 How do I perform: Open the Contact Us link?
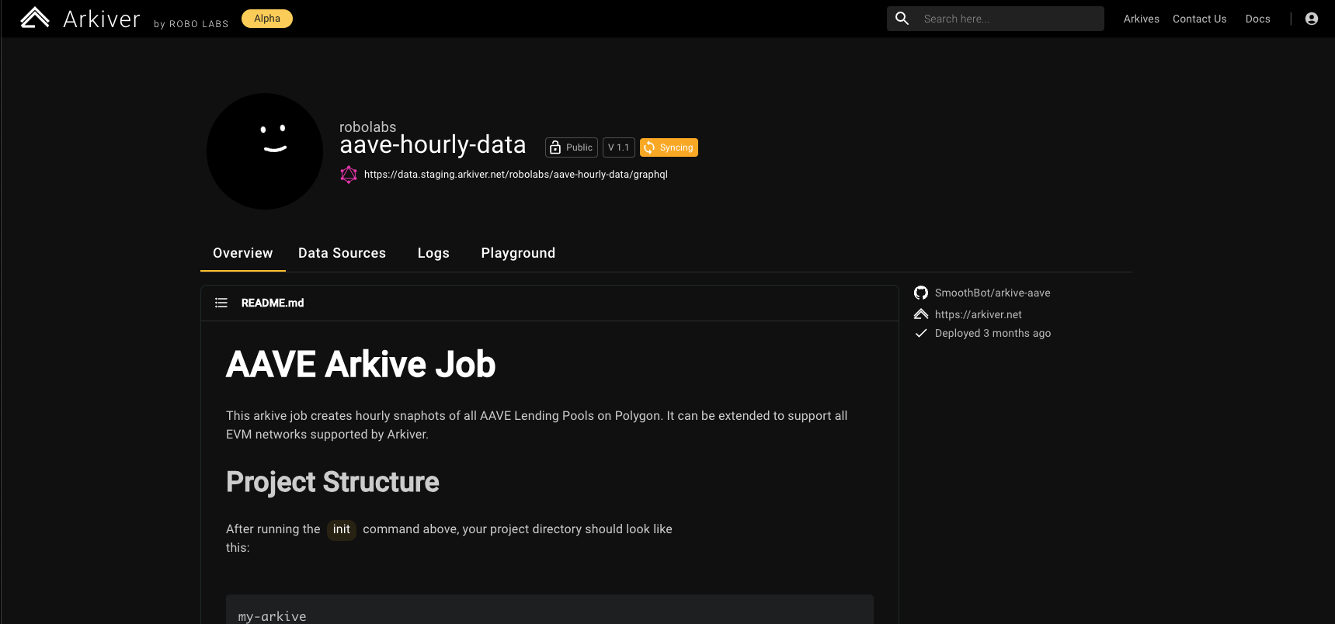tap(1199, 19)
